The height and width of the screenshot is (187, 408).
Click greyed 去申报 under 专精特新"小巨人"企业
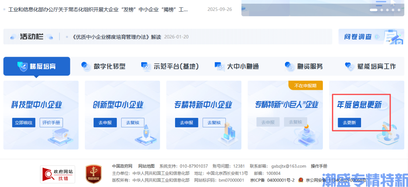[x=268, y=122]
